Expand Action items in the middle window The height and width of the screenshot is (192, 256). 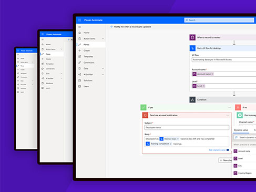tap(62, 49)
